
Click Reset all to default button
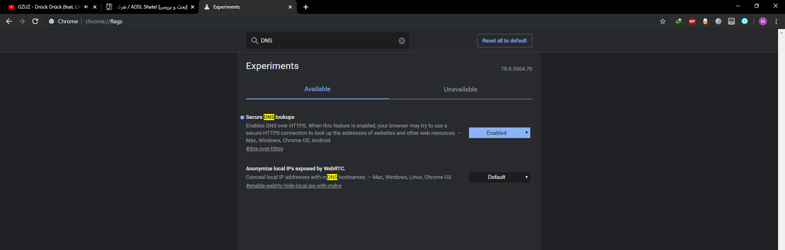(504, 41)
